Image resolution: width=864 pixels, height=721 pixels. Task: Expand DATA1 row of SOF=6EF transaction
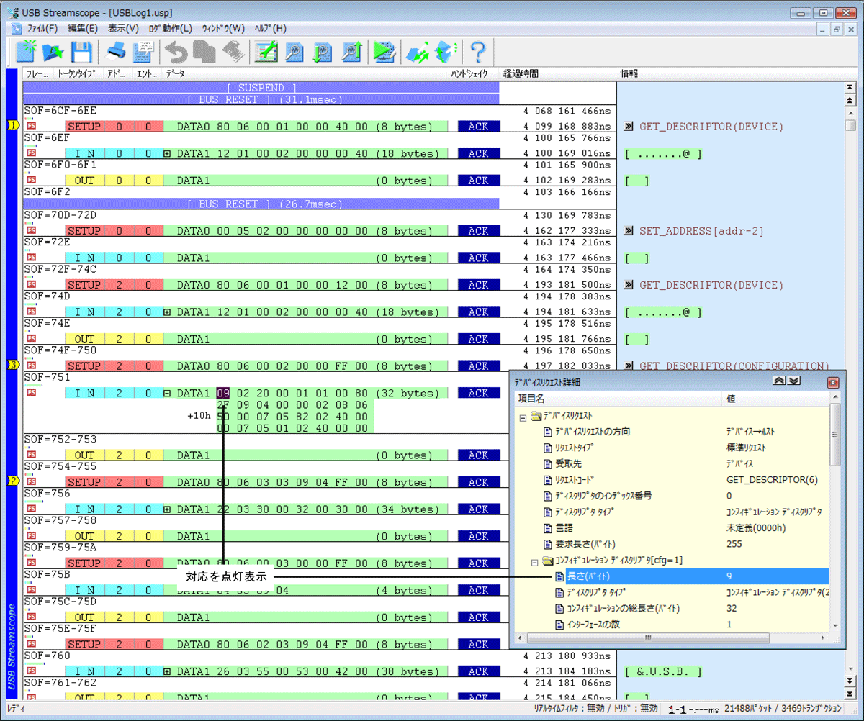tap(168, 153)
